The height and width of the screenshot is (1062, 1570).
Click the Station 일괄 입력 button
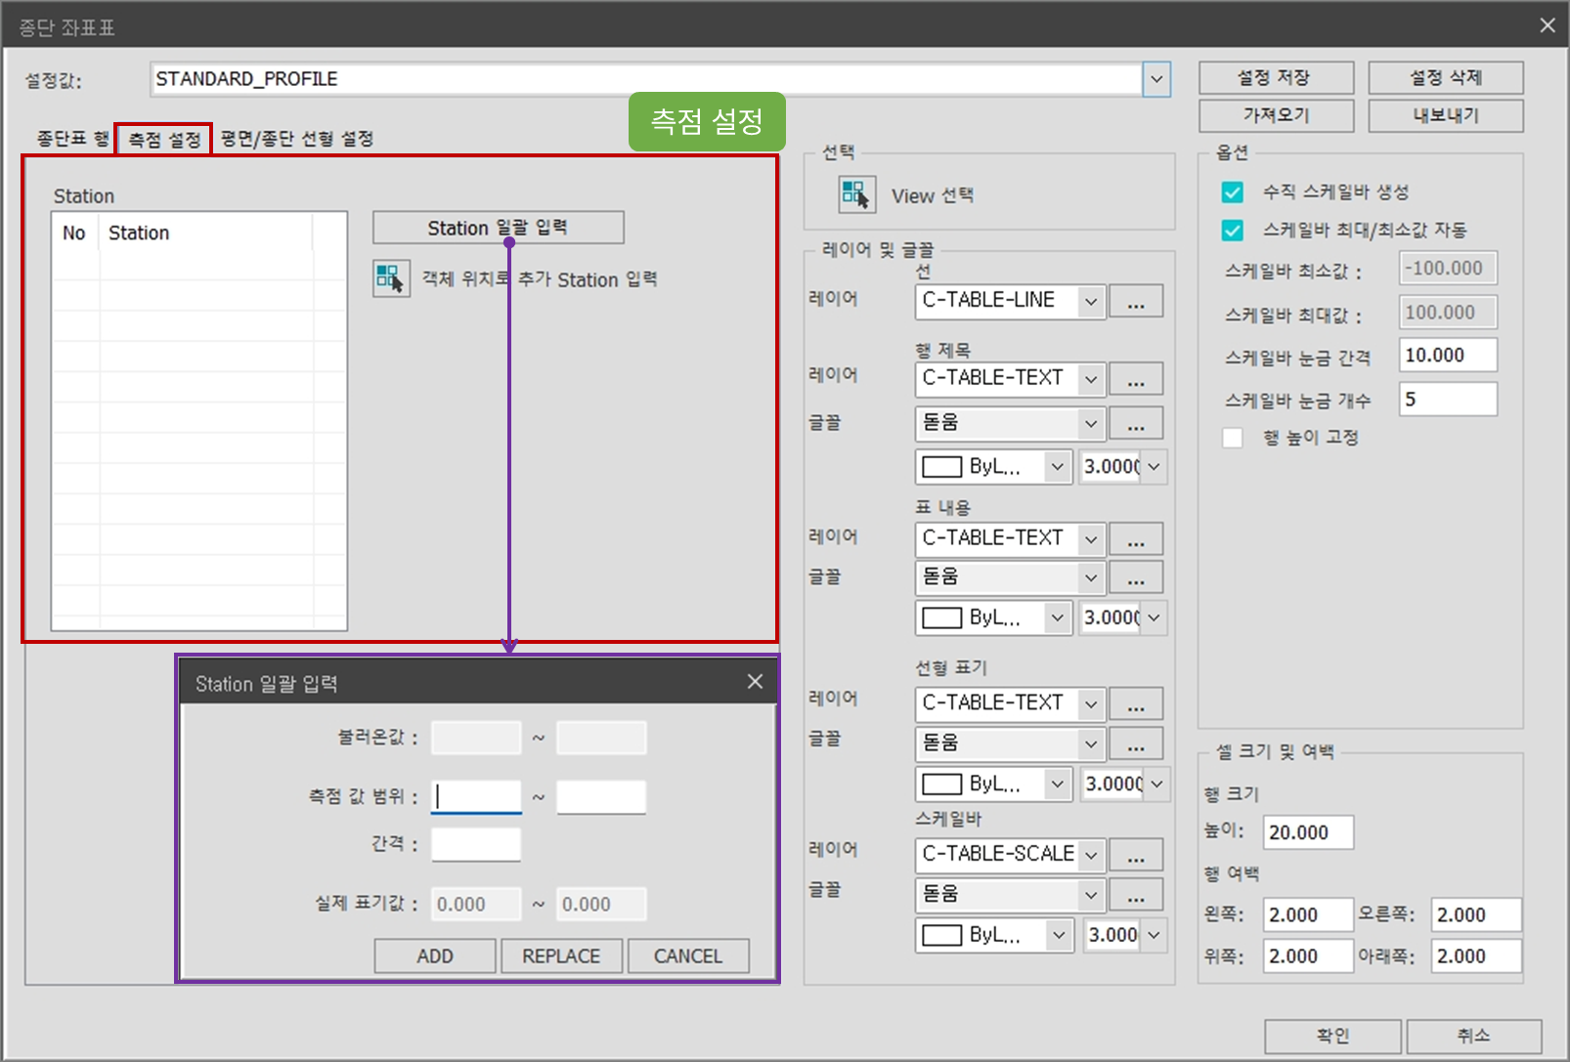498,228
